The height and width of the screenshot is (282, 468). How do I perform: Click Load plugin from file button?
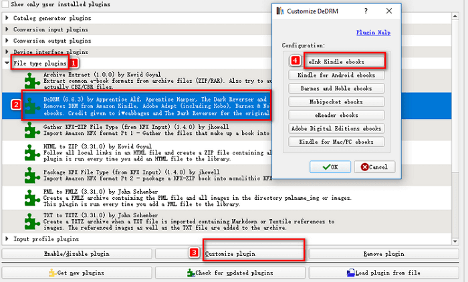(x=384, y=273)
